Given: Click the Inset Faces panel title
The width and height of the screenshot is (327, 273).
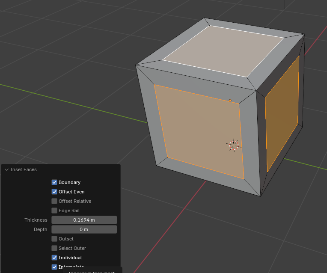Looking at the screenshot, I should [x=24, y=169].
